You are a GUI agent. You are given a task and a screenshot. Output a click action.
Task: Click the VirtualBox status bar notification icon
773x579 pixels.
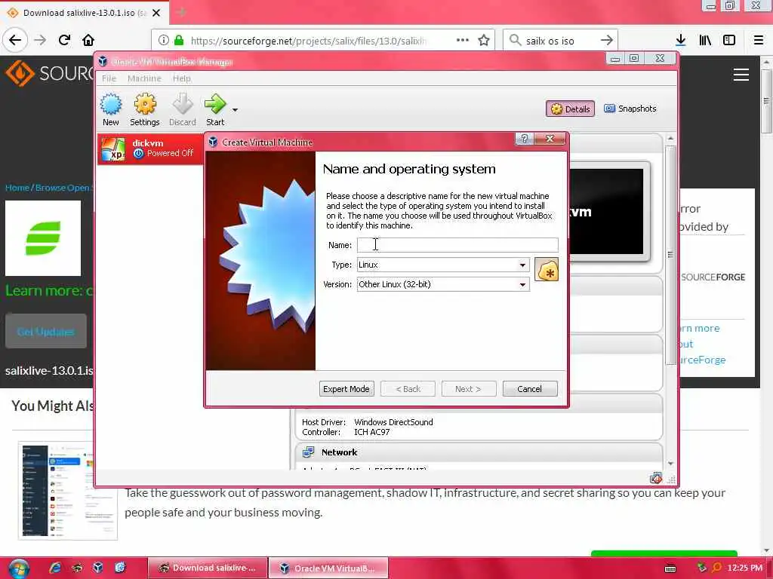(x=655, y=477)
